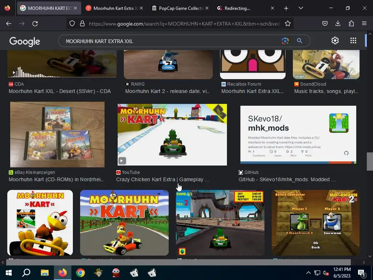The image size is (373, 280).
Task: Open the Google apps grid
Action: 353,40
